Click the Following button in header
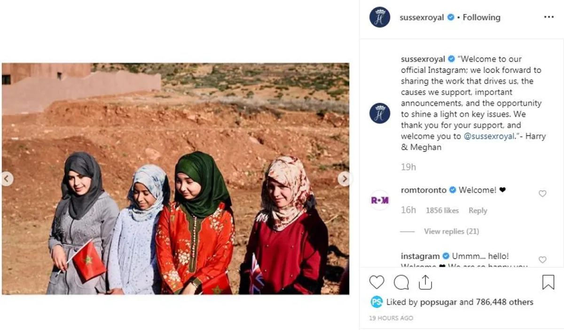 click(x=481, y=17)
